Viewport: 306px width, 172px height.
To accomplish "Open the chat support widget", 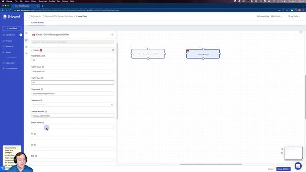I will pos(298,166).
